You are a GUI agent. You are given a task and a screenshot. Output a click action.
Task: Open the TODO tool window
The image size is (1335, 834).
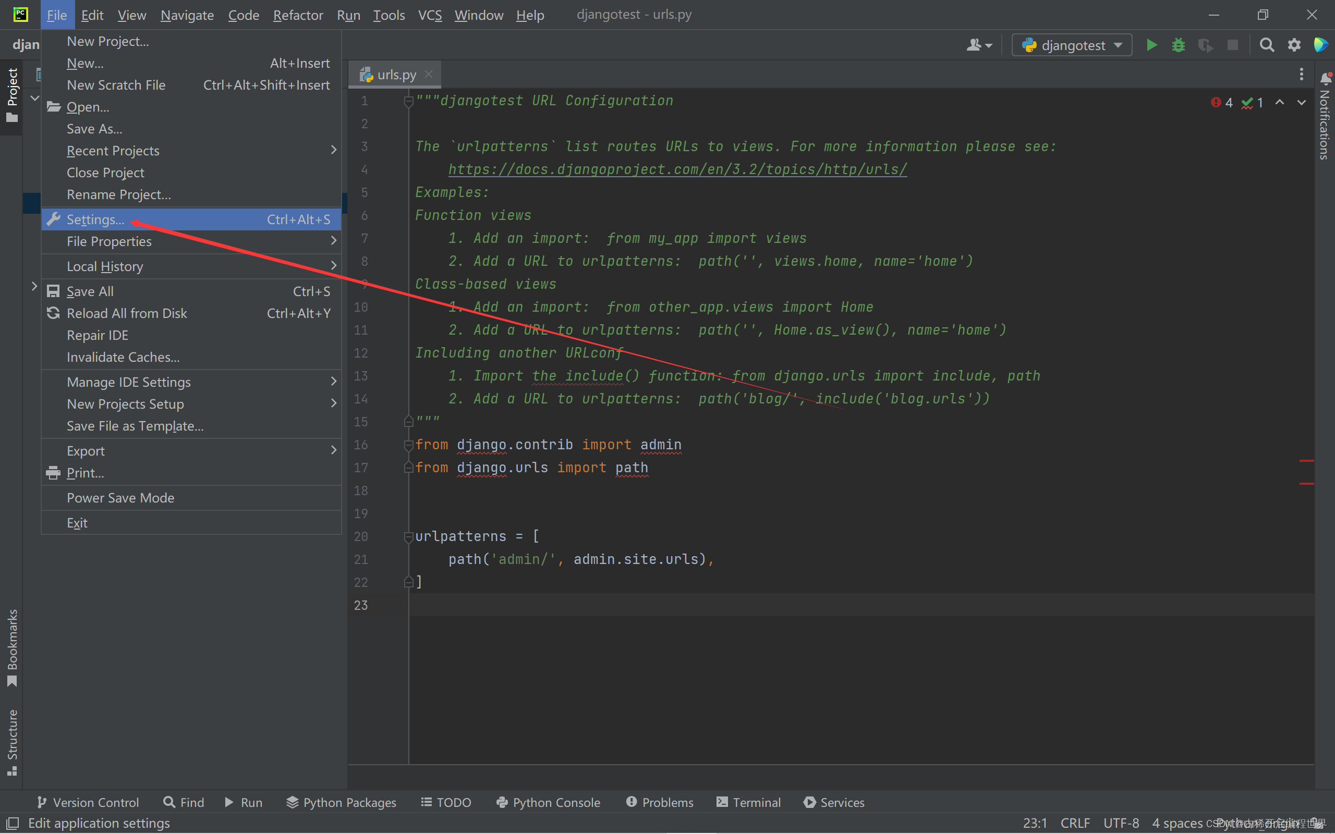446,802
